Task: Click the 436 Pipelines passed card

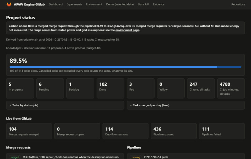Action: point(174,131)
